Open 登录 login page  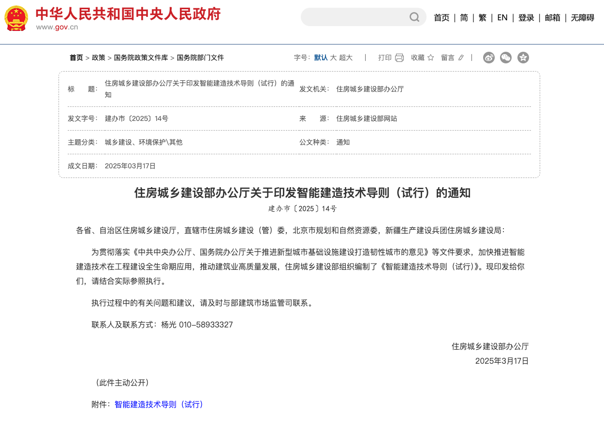point(526,18)
